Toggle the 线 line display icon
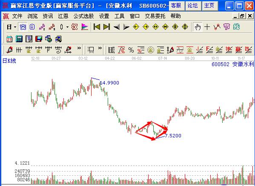 [x=236, y=27]
